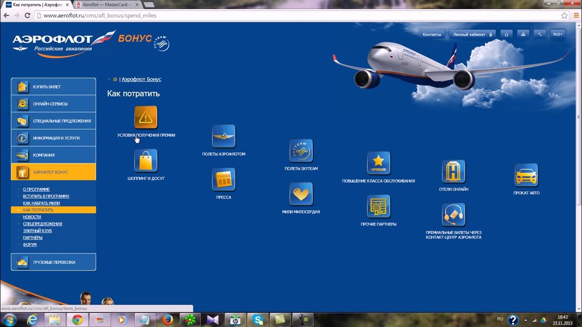Open Google Chrome from the taskbar

77,320
